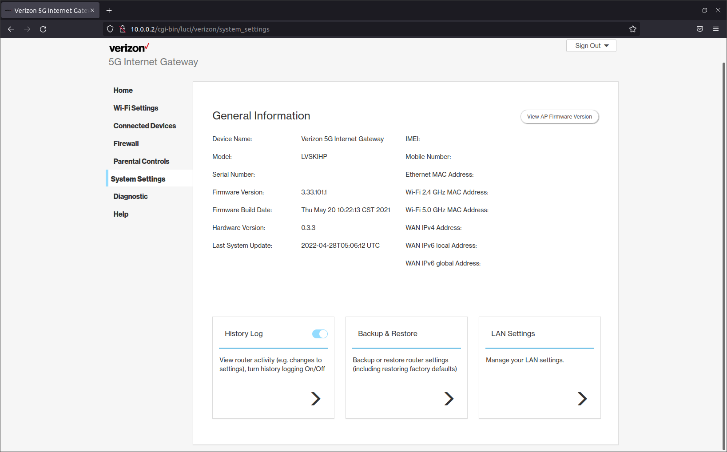The width and height of the screenshot is (727, 452).
Task: Open the Help page
Action: (x=121, y=214)
